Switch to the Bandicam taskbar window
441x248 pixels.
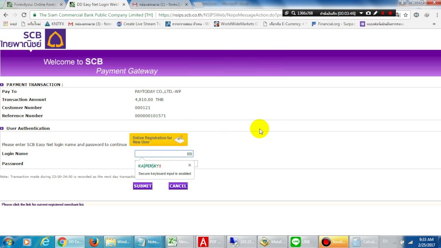coord(333,242)
